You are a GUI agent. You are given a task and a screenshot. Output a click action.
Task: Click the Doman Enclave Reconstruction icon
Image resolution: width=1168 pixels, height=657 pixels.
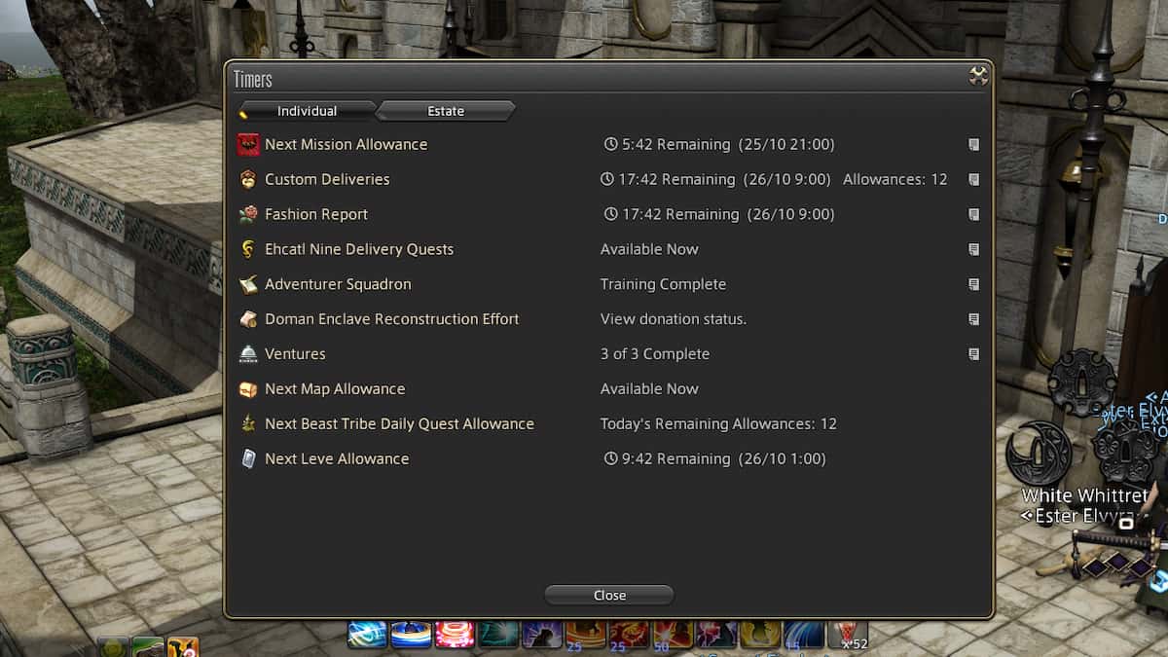click(248, 318)
